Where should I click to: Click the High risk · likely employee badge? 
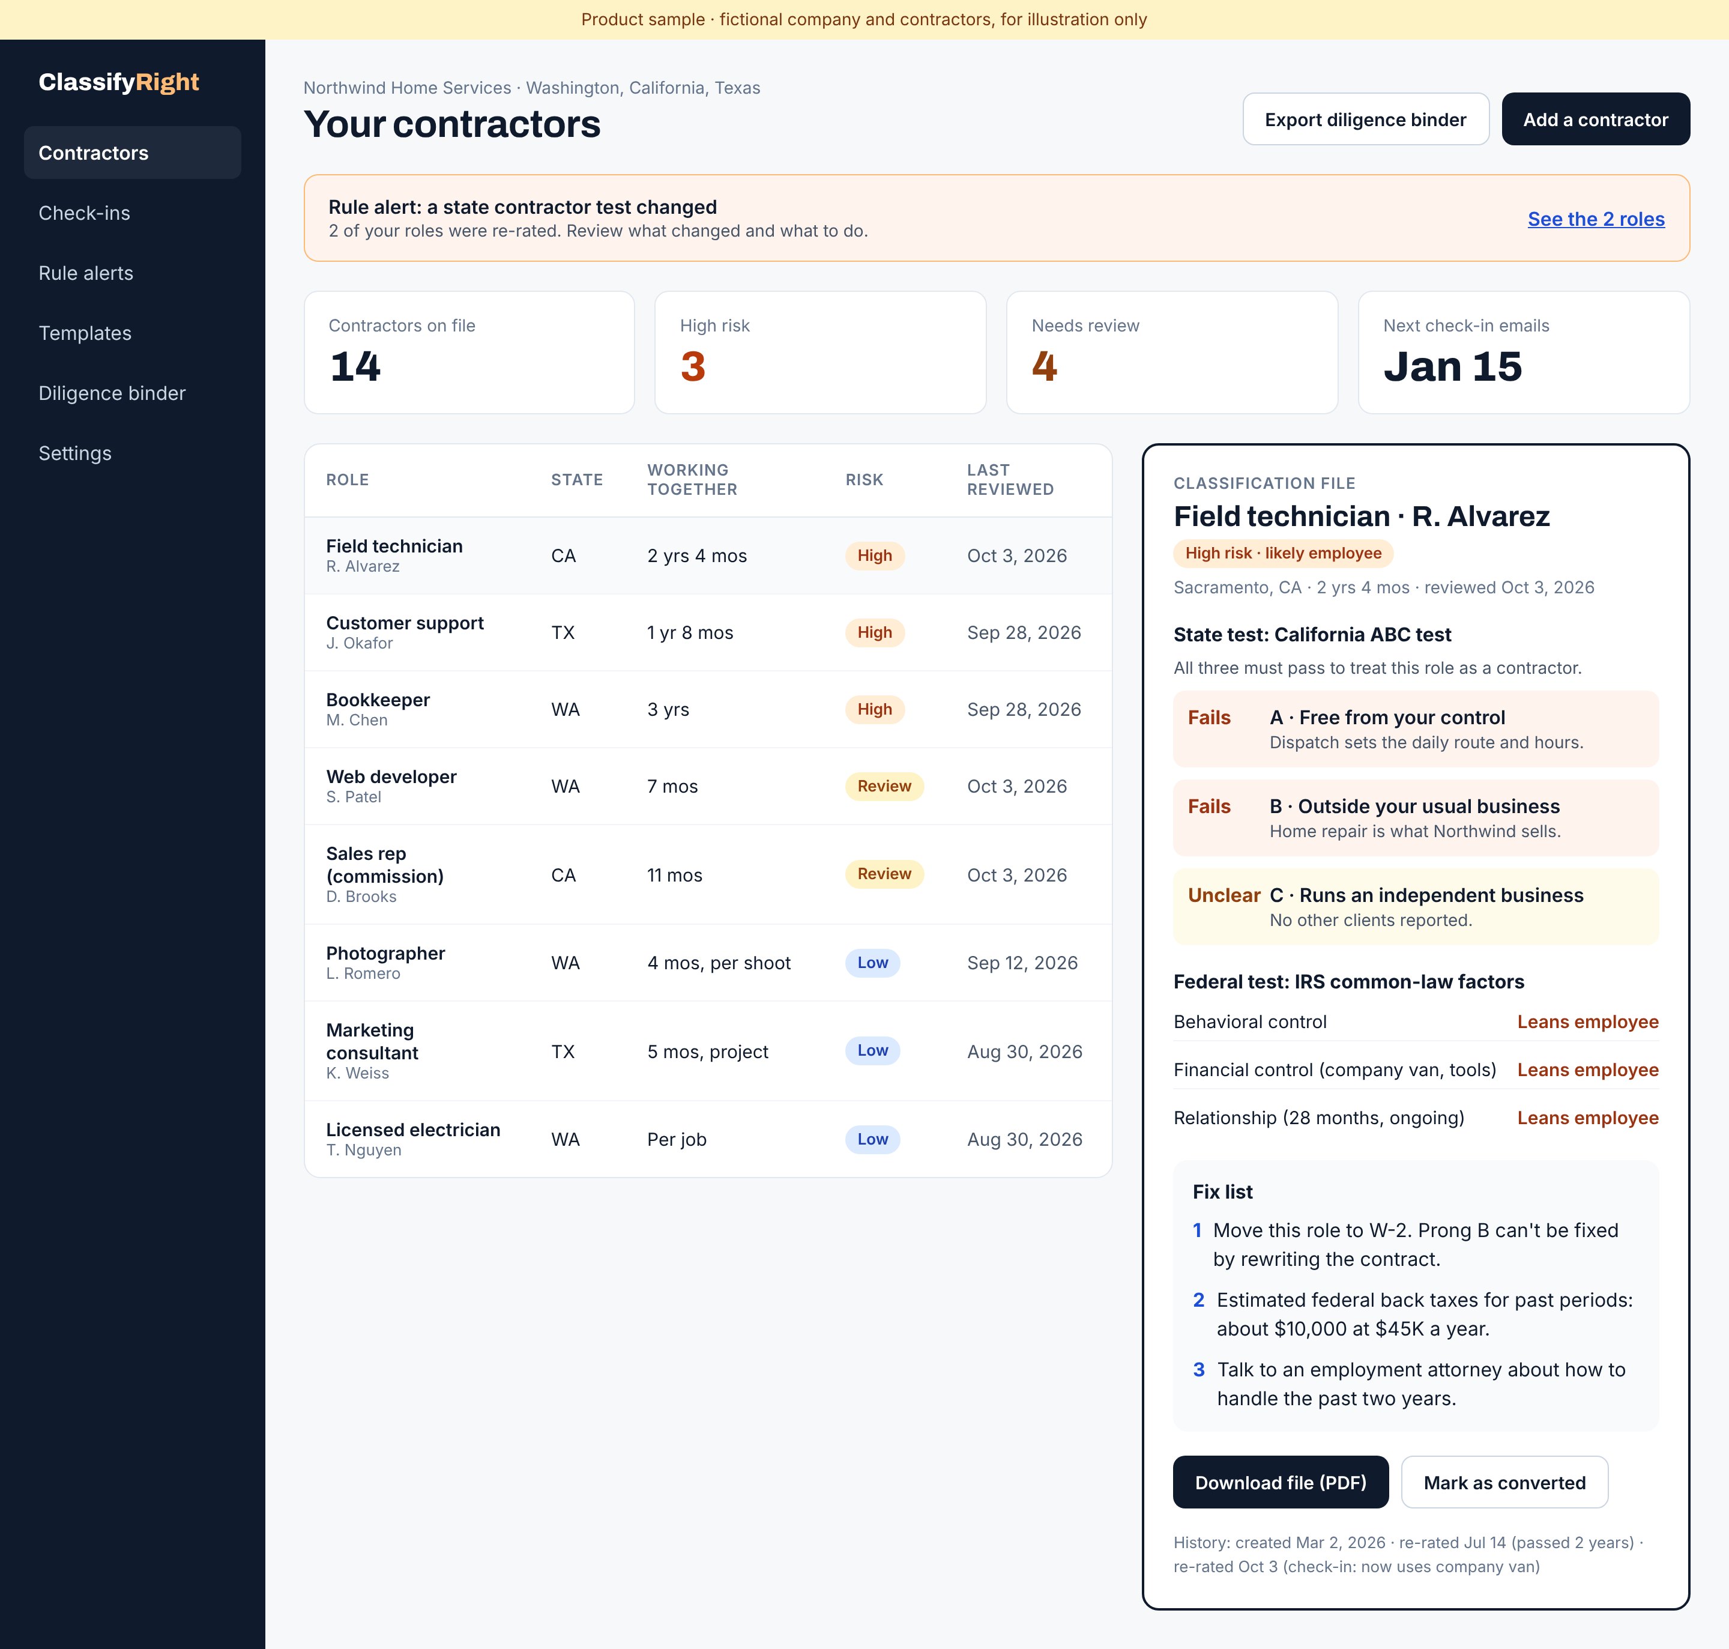click(1283, 553)
